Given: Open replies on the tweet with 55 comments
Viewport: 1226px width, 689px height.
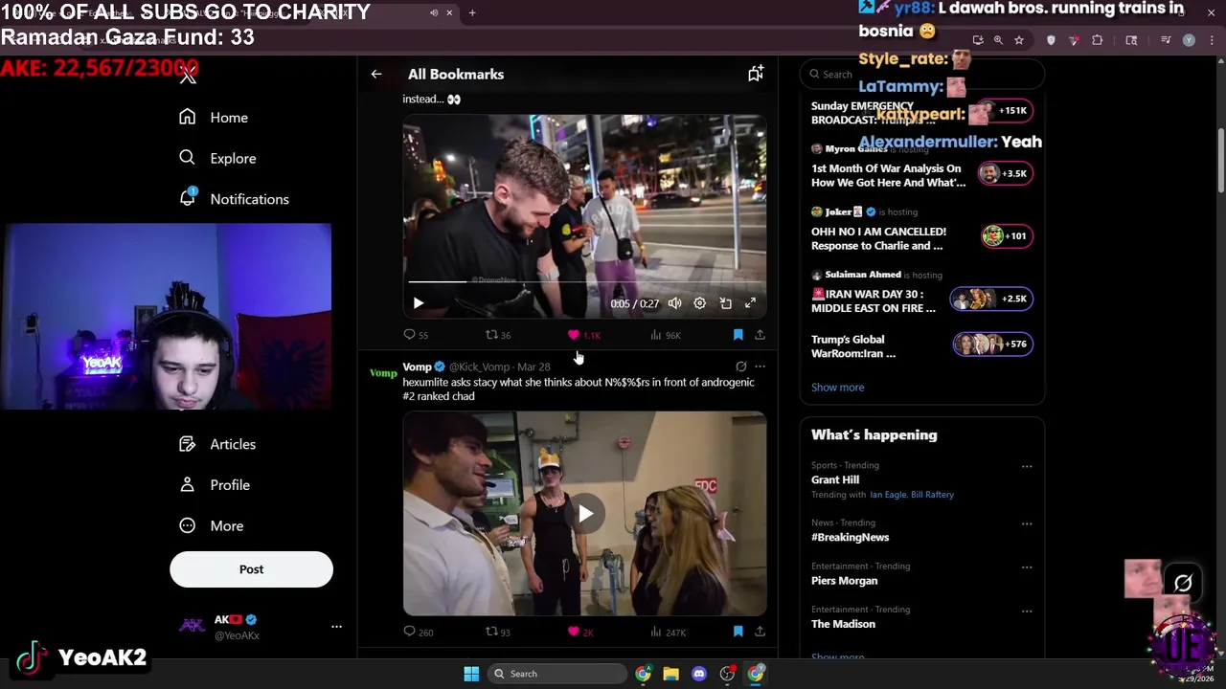Looking at the screenshot, I should tap(416, 335).
